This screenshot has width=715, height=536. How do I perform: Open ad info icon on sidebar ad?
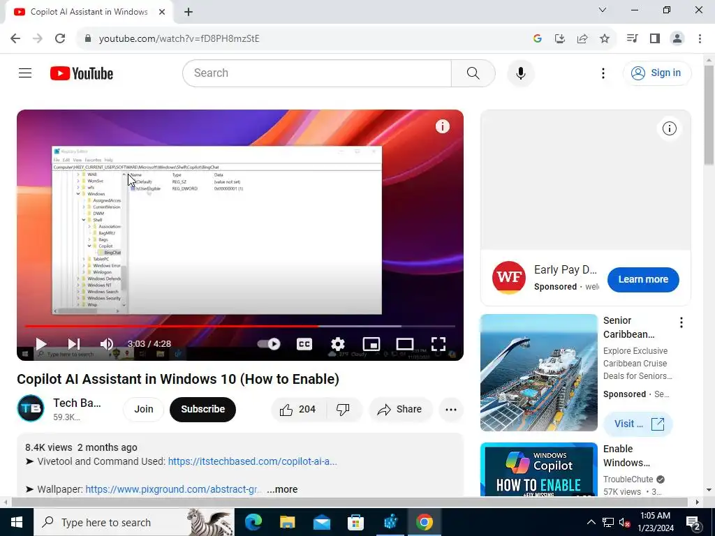[669, 128]
